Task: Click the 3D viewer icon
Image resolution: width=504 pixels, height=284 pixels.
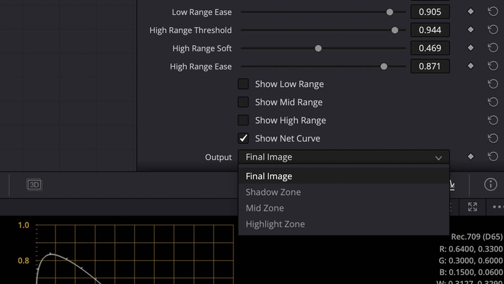Action: point(34,184)
